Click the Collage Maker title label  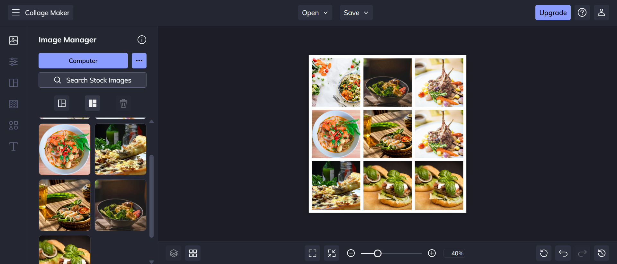tap(47, 13)
